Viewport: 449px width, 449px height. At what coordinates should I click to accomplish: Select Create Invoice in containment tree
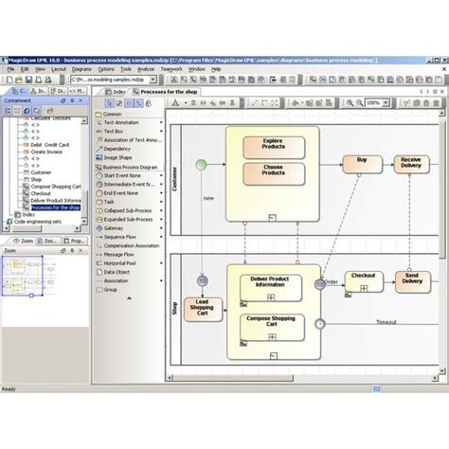(x=46, y=152)
